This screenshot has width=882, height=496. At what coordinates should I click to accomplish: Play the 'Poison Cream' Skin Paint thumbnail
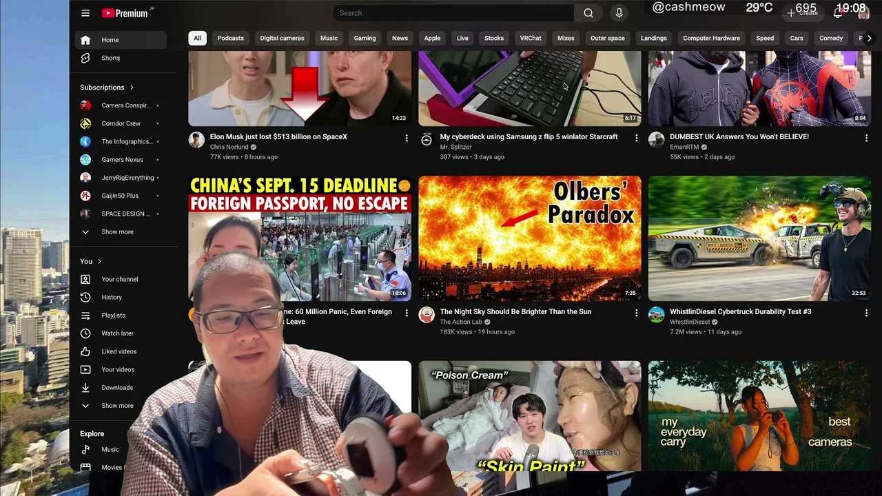pos(530,416)
